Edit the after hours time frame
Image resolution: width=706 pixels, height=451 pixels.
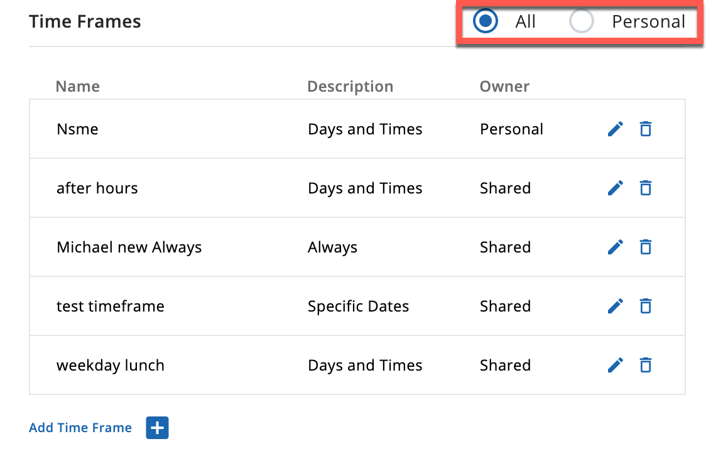click(615, 188)
